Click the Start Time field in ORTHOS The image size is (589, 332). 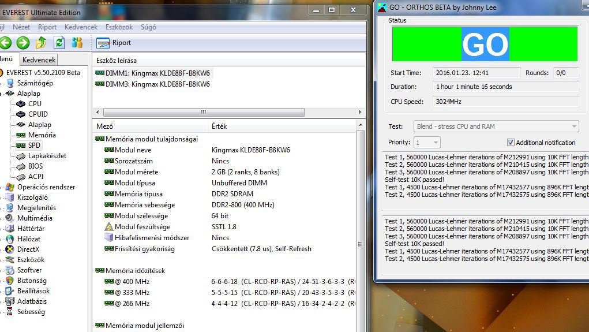pyautogui.click(x=477, y=73)
